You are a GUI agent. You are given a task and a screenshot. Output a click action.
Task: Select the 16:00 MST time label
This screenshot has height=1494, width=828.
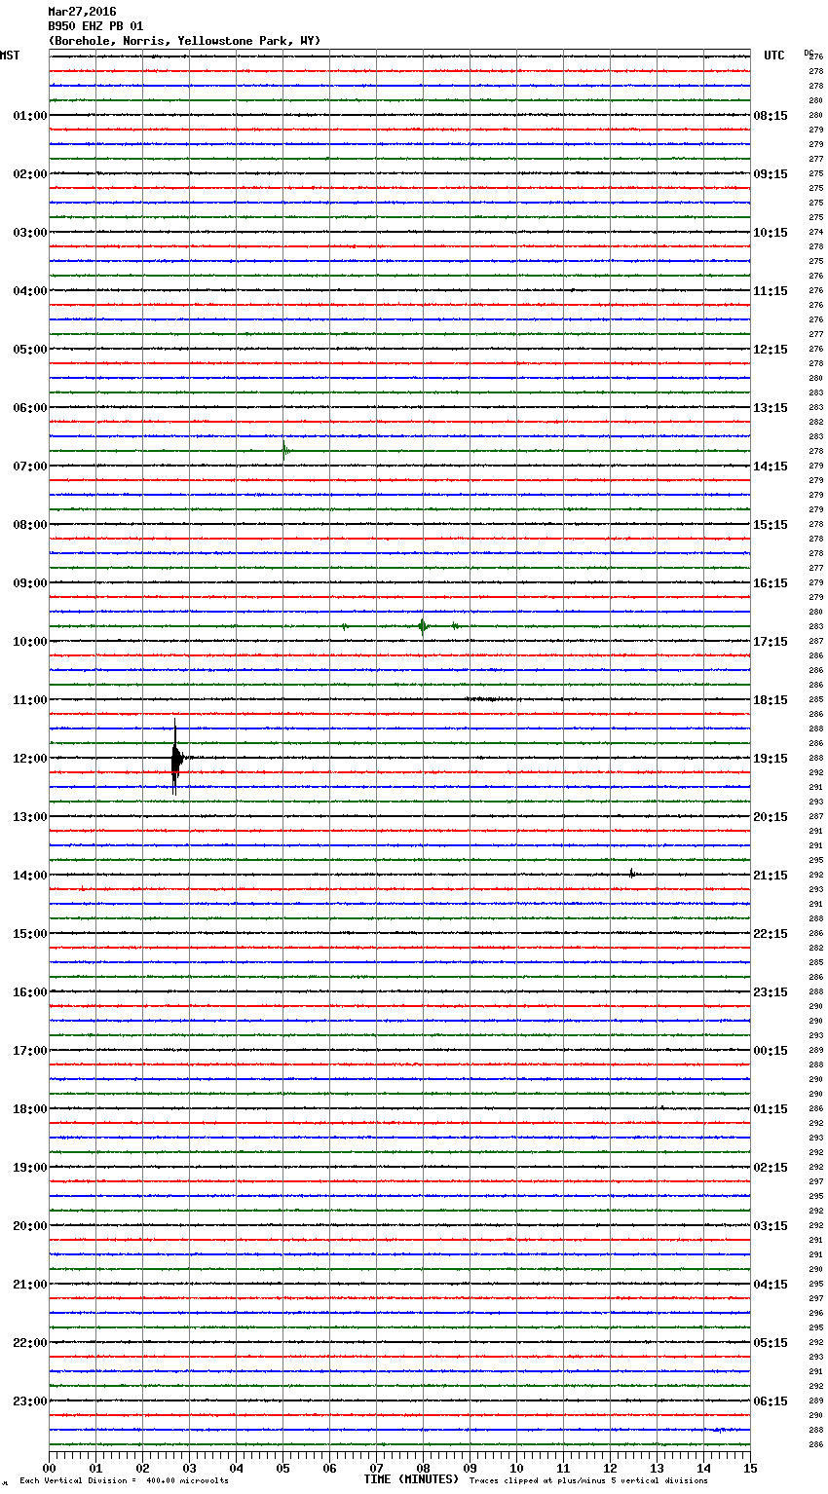29,992
